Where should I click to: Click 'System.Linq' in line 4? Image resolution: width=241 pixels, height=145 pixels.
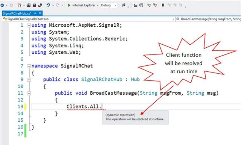tap(65, 46)
